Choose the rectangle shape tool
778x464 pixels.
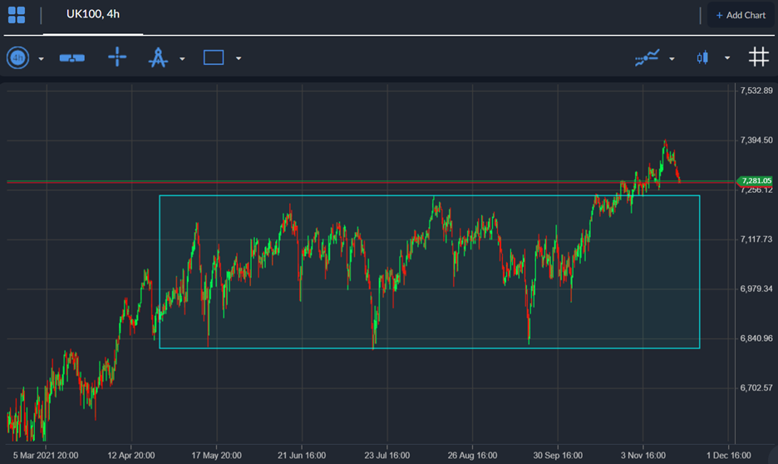point(214,57)
